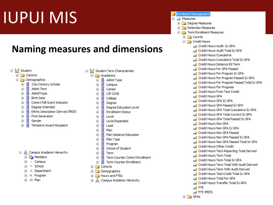Screen dimensions: 273x205
Task: Expand the Counts folder
Action: [x=184, y=37]
